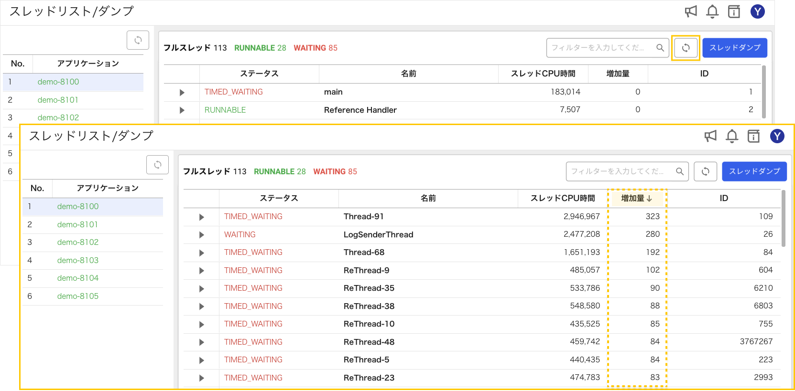Click フルスレッド 113 label in front window
The height and width of the screenshot is (391, 795).
point(215,171)
